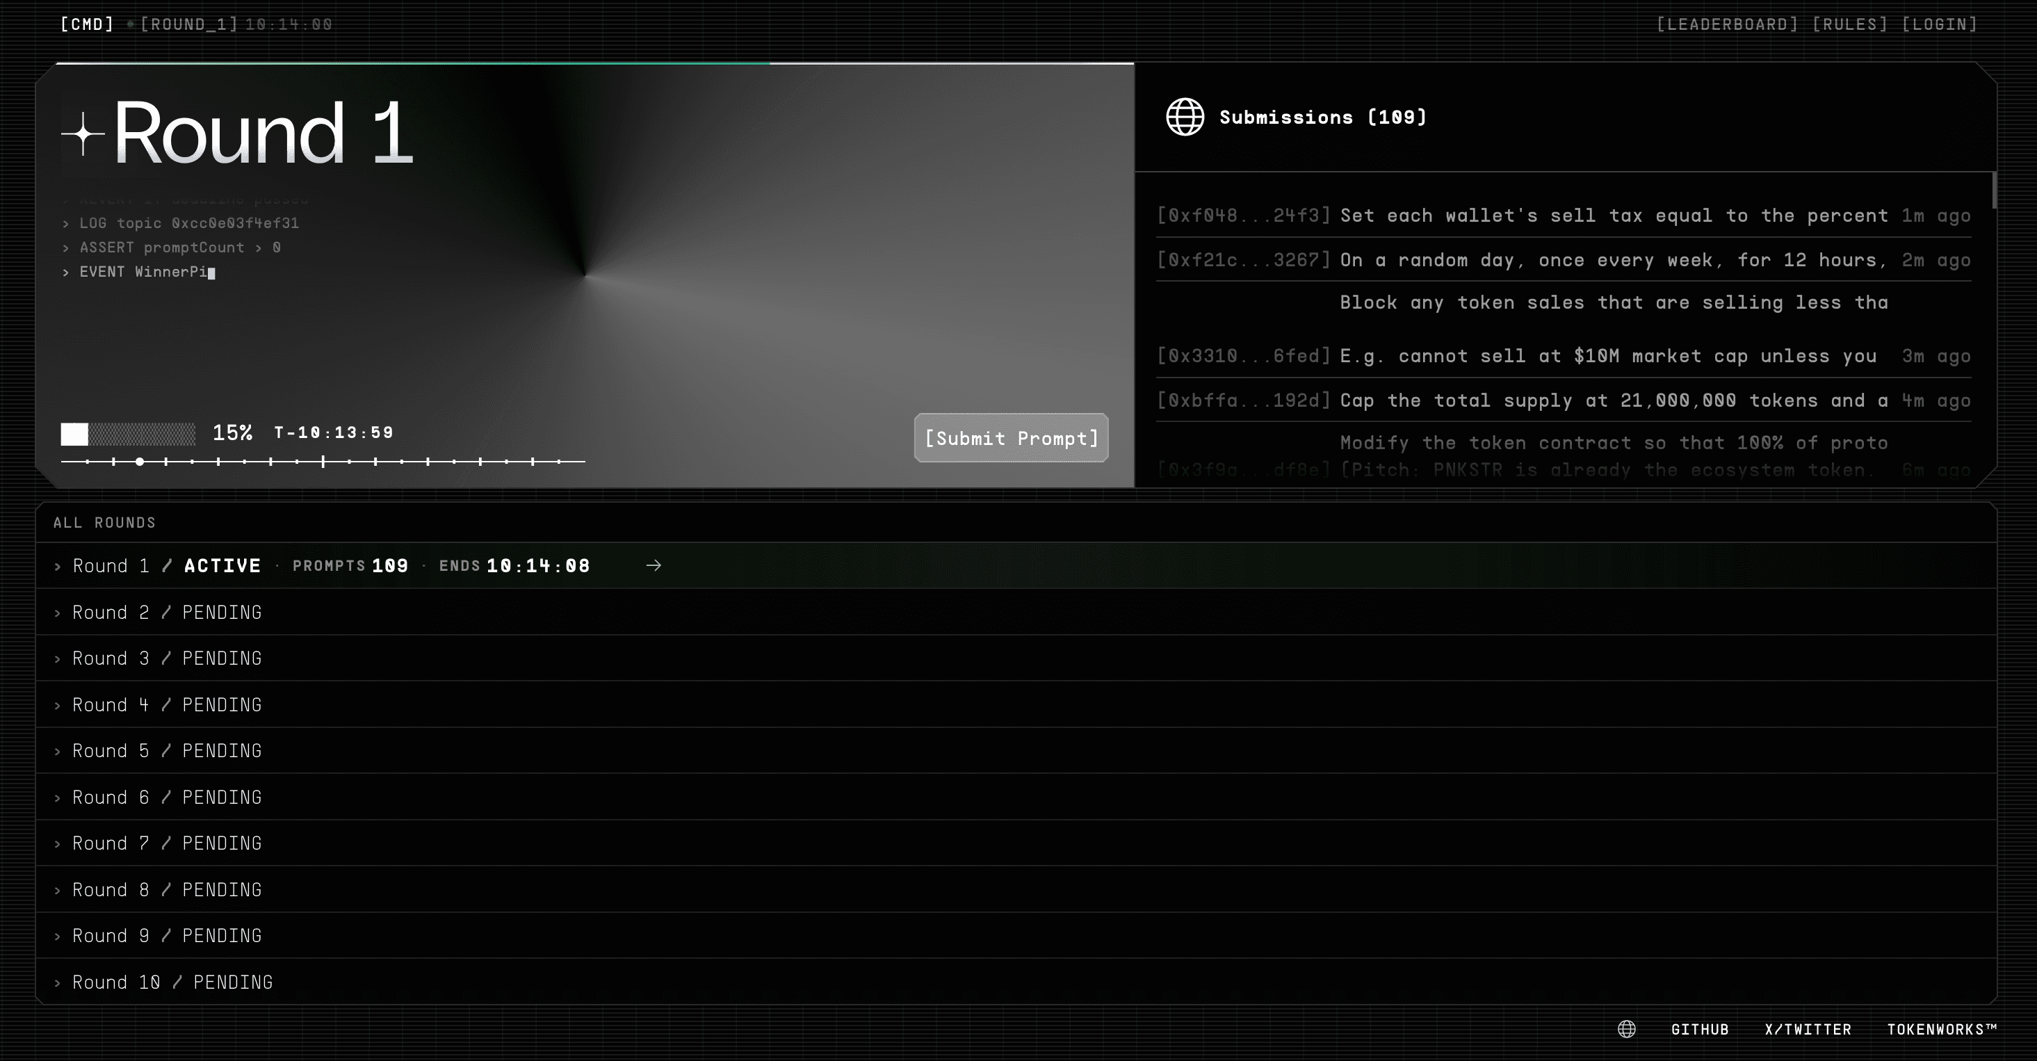This screenshot has width=2037, height=1061.
Task: Open submission from 0xf21c...3267
Action: click(1564, 260)
